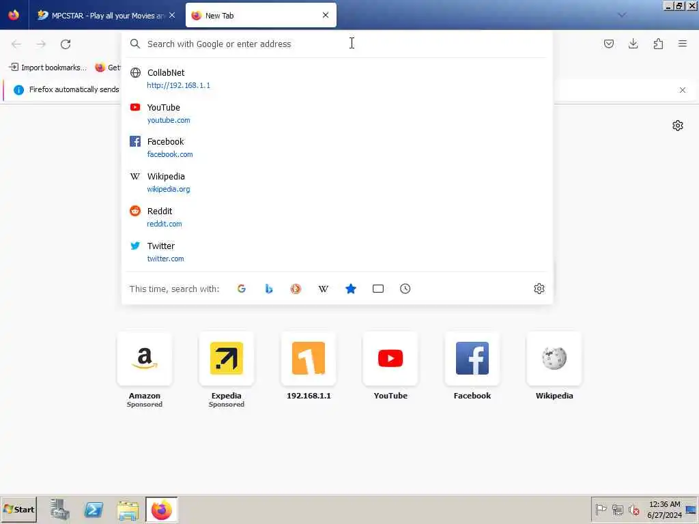Image resolution: width=699 pixels, height=524 pixels.
Task: Select the YouTube suggestion row
Action: click(x=337, y=113)
